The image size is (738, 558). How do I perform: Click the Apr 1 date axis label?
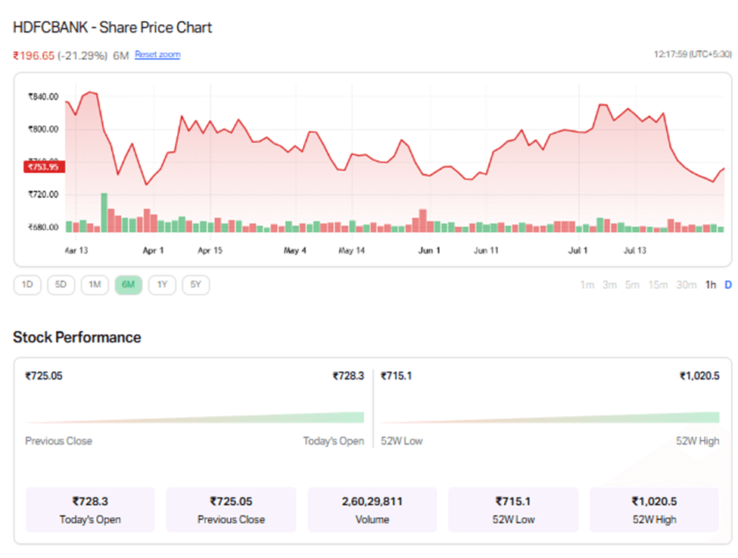153,250
